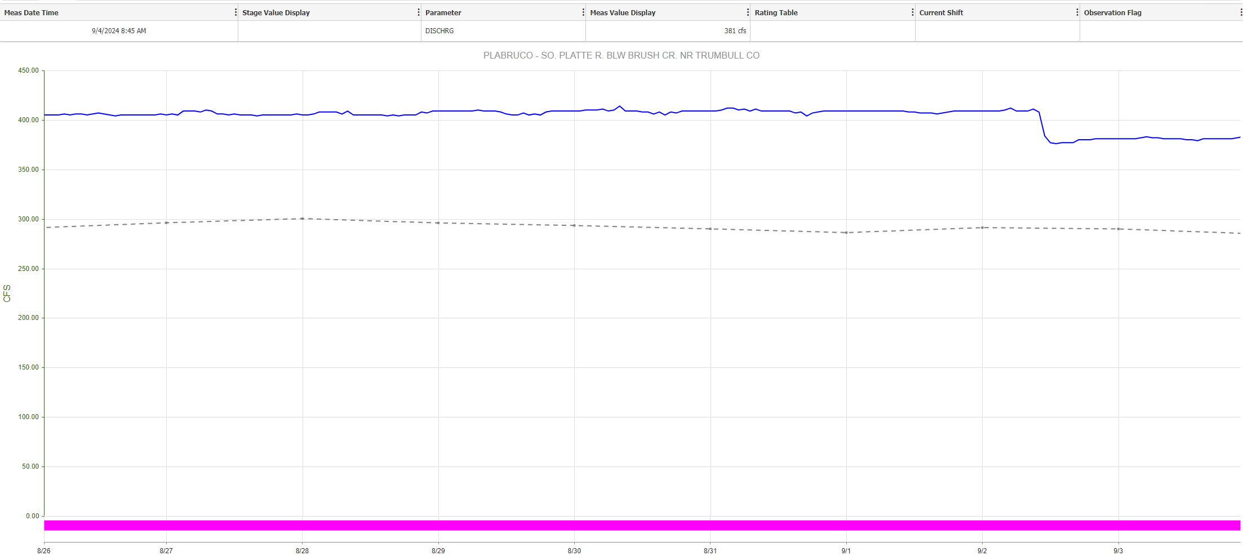The image size is (1243, 560).
Task: Click the 8/28 x-axis date label
Action: (302, 551)
